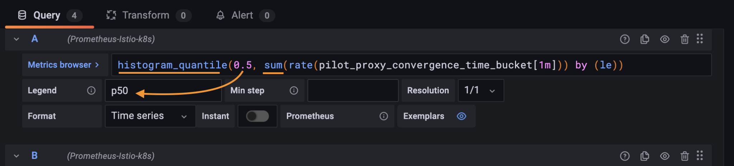Open the Metrics browser

pyautogui.click(x=64, y=65)
